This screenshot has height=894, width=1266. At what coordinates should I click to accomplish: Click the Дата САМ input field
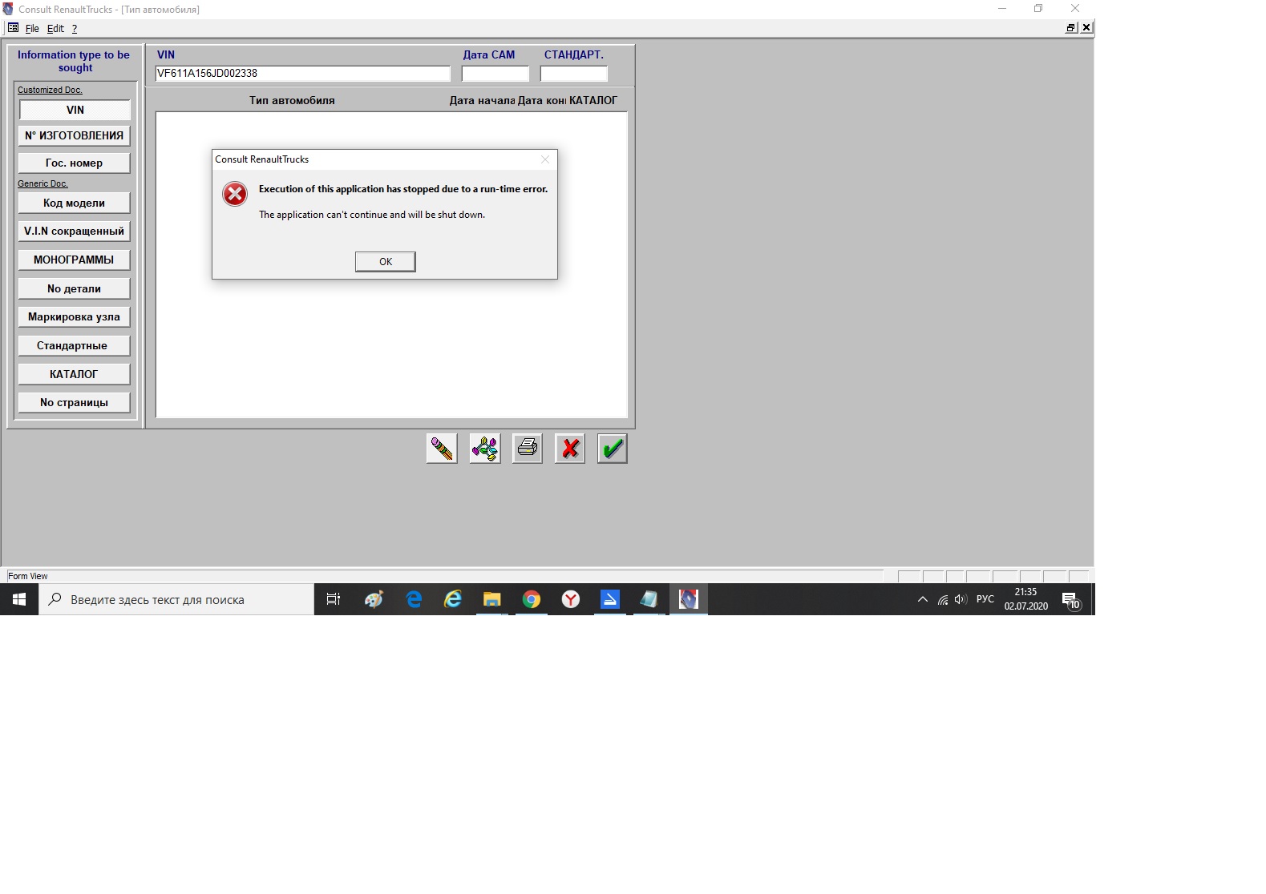pos(495,73)
